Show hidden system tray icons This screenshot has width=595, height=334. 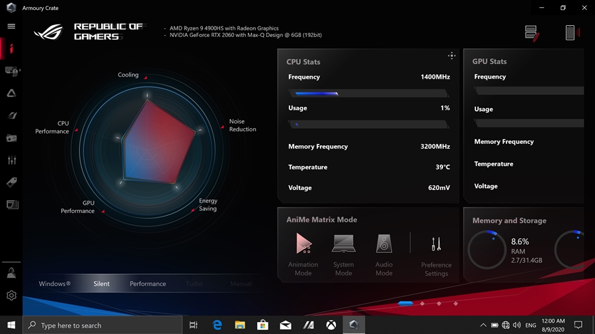coord(483,325)
